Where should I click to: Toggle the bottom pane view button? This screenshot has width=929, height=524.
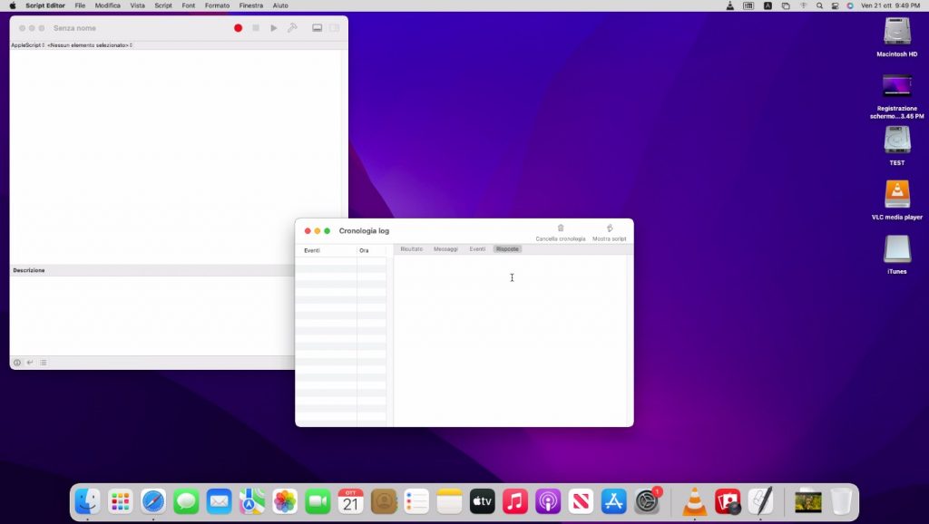tap(318, 28)
